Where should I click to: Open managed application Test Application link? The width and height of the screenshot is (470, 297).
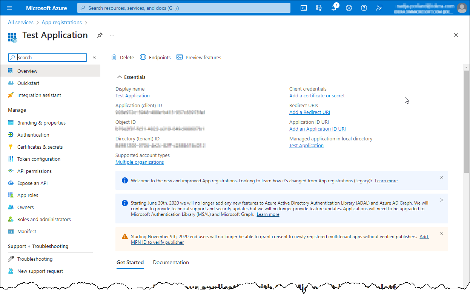click(x=306, y=145)
